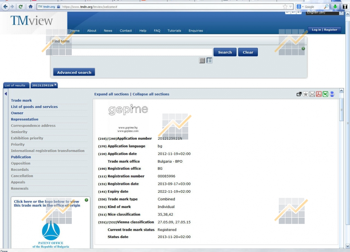Click page scrollbar down arrow
The image size is (350, 252).
pos(347,246)
